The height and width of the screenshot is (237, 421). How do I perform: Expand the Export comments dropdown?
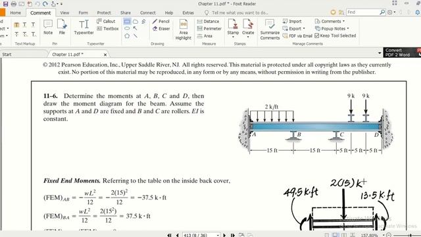click(x=304, y=28)
